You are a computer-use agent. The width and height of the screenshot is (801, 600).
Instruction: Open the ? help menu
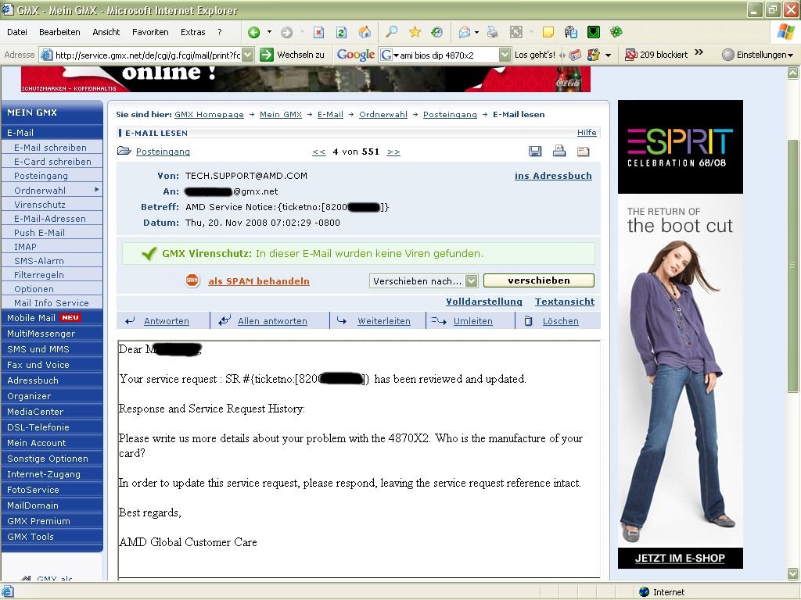(x=220, y=32)
